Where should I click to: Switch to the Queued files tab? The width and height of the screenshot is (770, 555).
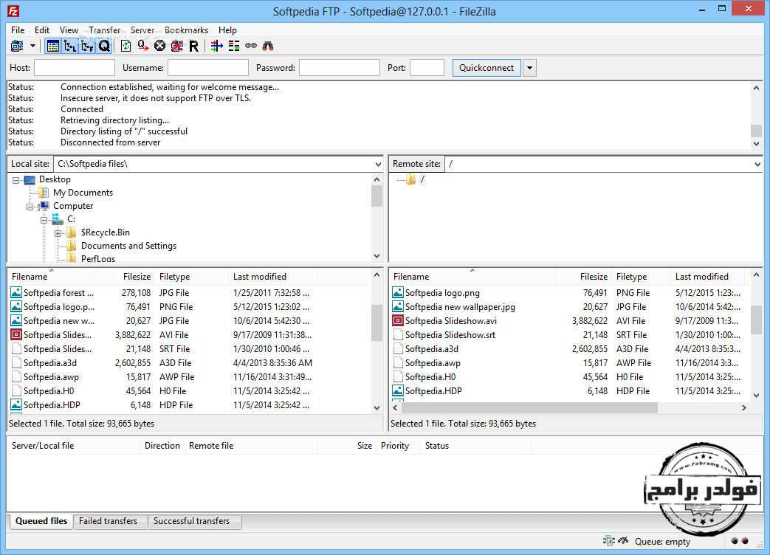tap(41, 521)
